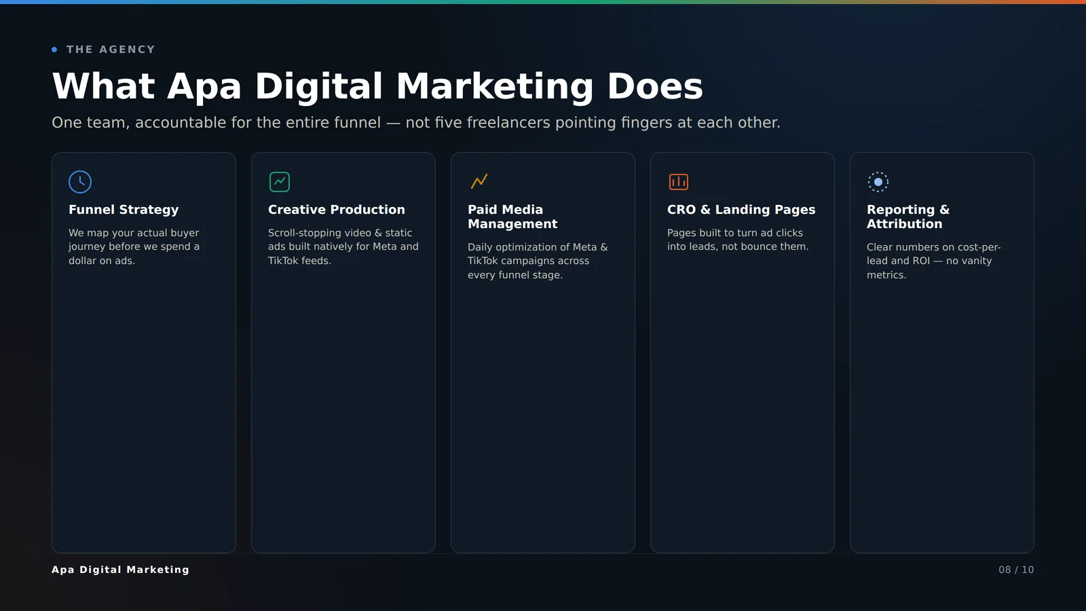Image resolution: width=1086 pixels, height=611 pixels.
Task: Click the clock icon above Funnel Strategy
Action: click(80, 182)
